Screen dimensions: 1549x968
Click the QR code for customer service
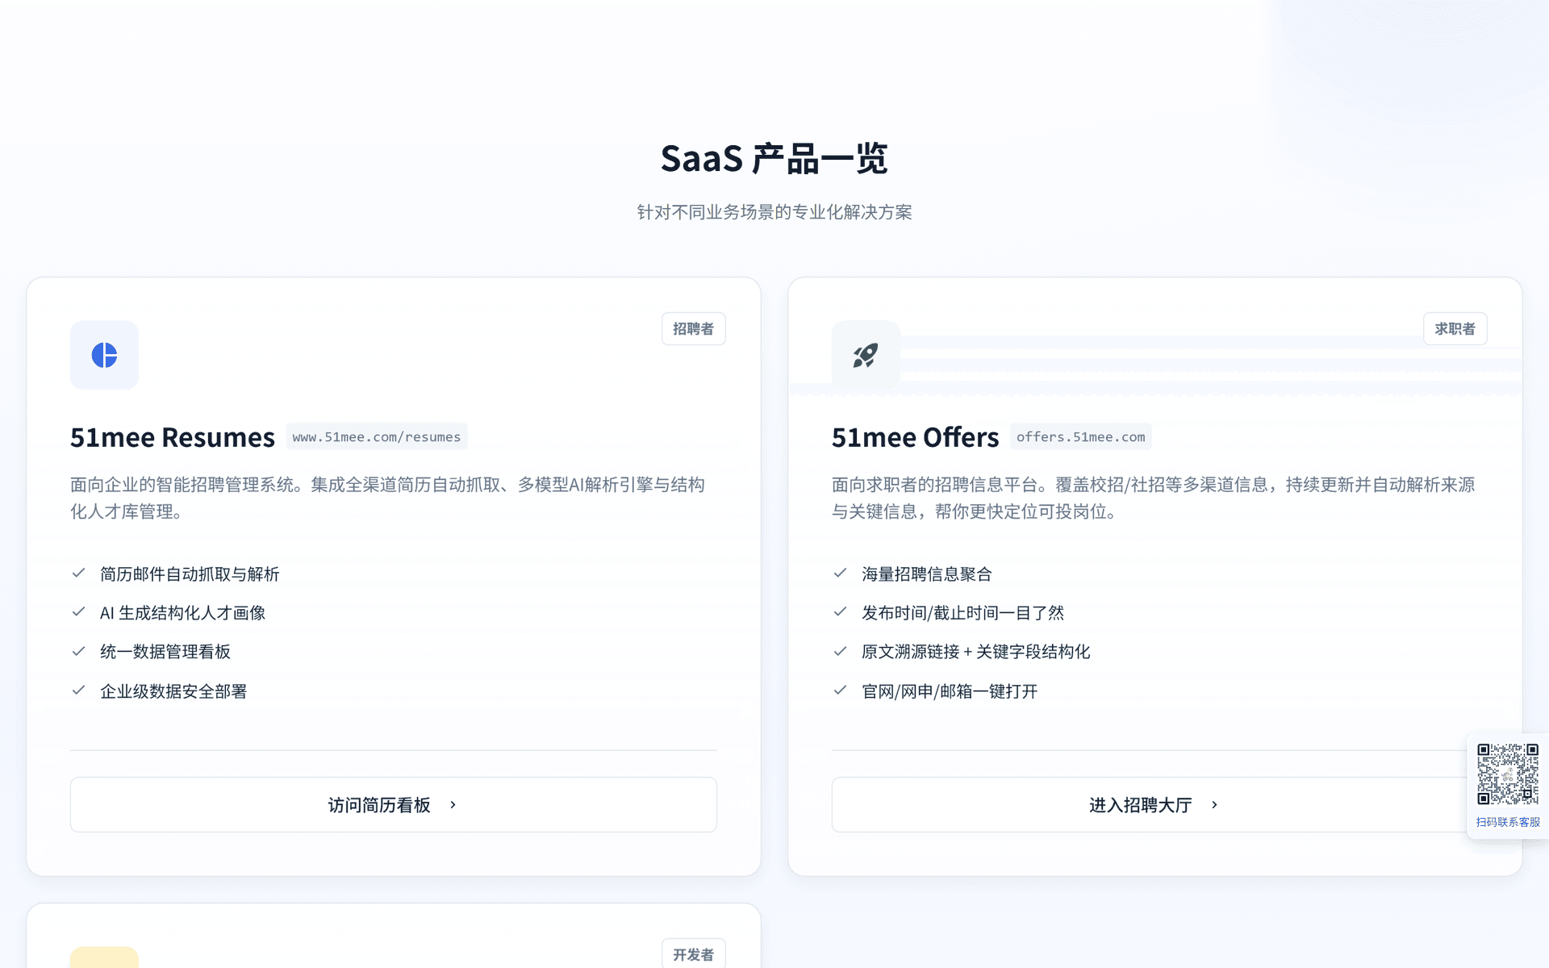1508,774
